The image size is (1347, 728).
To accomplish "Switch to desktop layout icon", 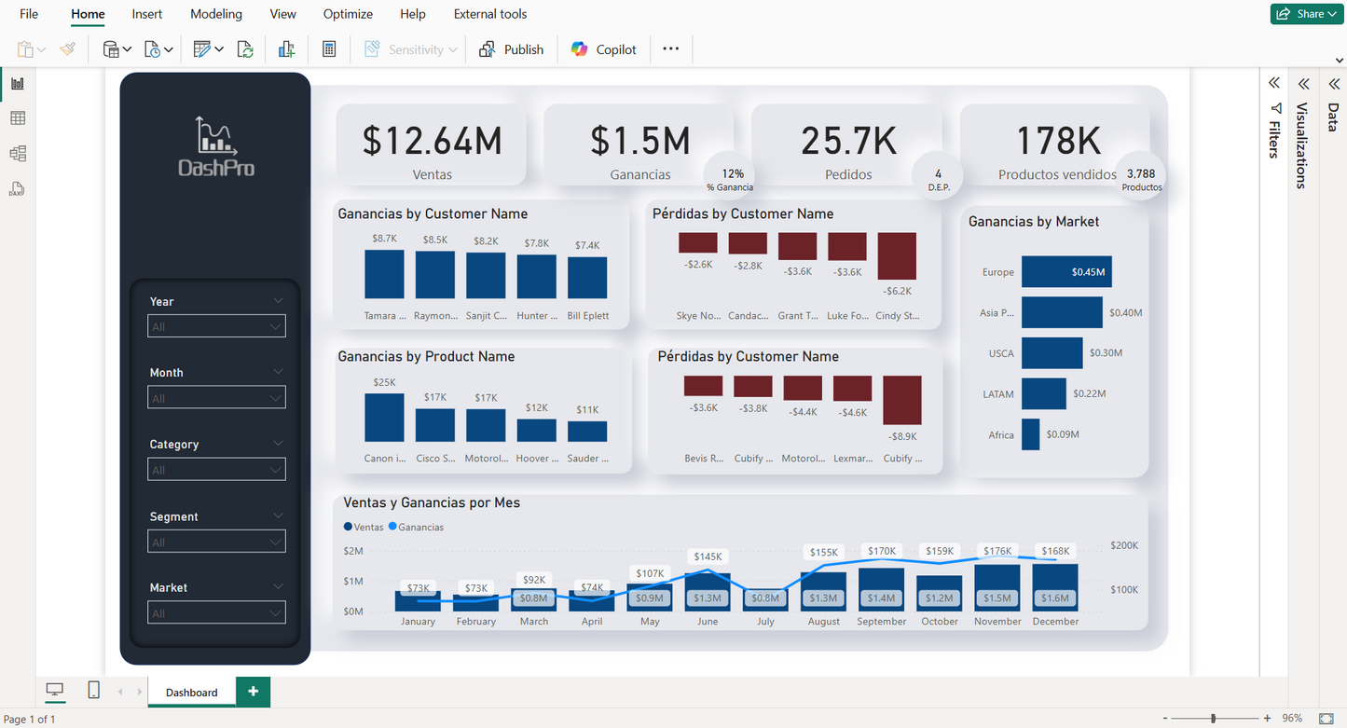I will click(x=55, y=690).
